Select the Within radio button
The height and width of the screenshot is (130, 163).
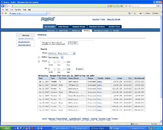point(39,58)
